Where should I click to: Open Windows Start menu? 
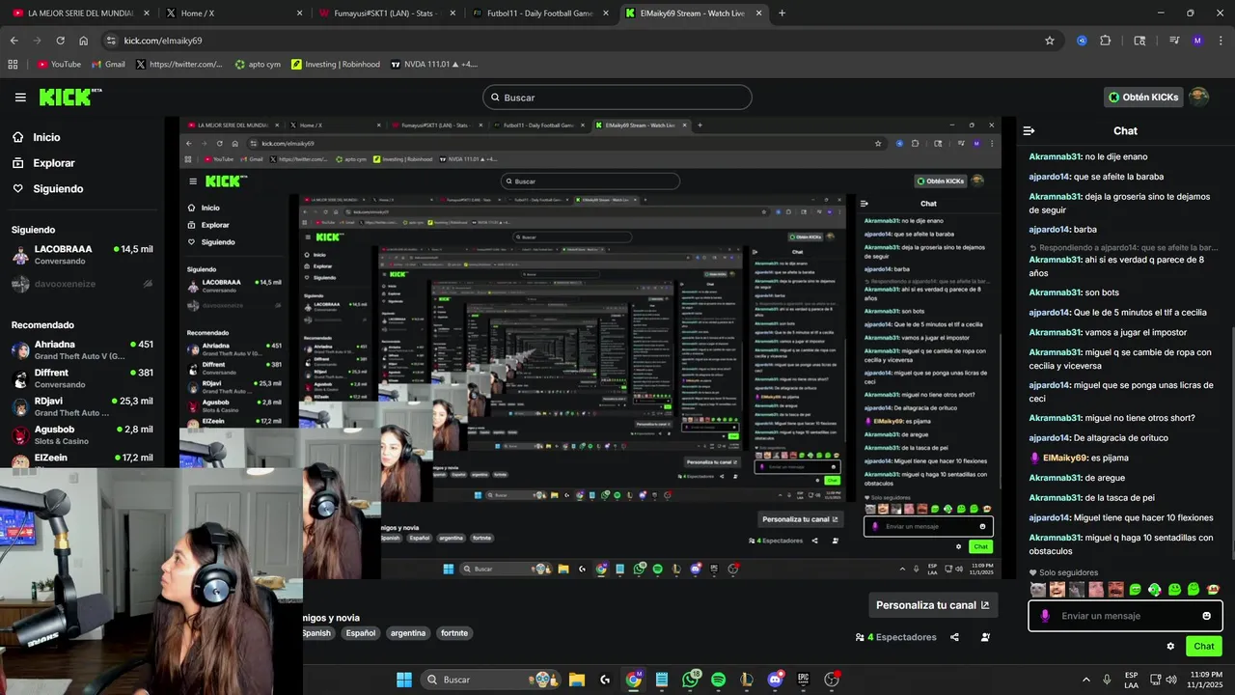404,680
